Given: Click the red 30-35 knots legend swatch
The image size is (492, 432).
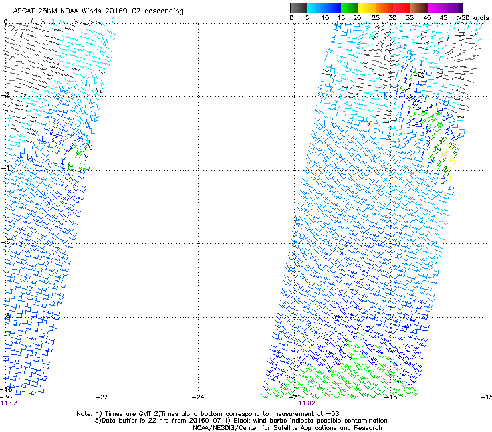Looking at the screenshot, I should point(402,8).
